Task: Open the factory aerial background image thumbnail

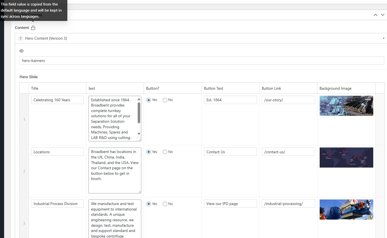Action: tap(346, 106)
